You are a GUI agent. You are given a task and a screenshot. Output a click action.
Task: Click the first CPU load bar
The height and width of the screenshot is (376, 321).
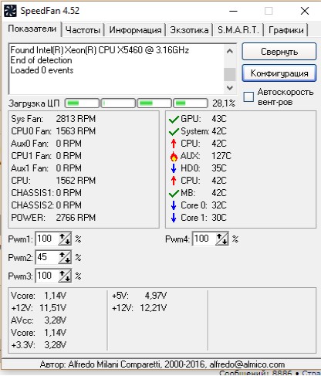click(82, 103)
